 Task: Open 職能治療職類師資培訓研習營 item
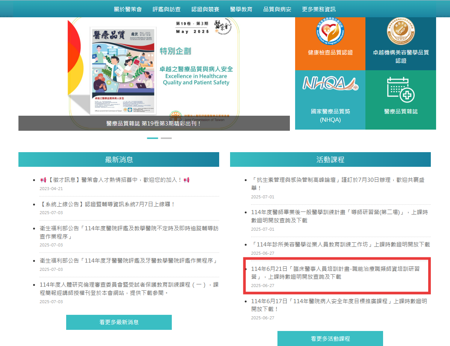(335, 273)
